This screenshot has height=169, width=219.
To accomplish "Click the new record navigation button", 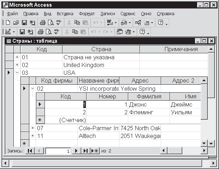I will (95, 151).
